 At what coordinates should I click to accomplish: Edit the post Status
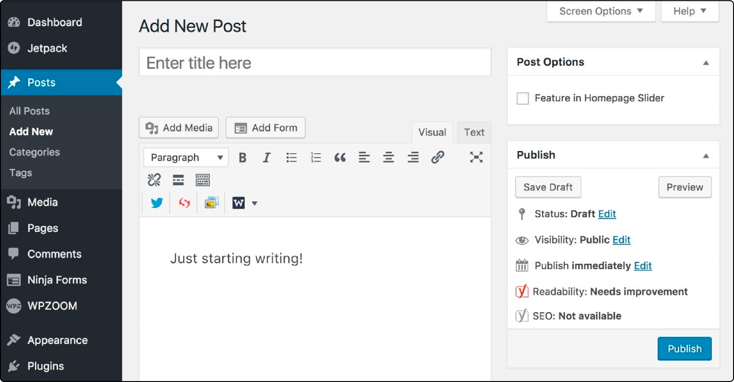pyautogui.click(x=607, y=214)
